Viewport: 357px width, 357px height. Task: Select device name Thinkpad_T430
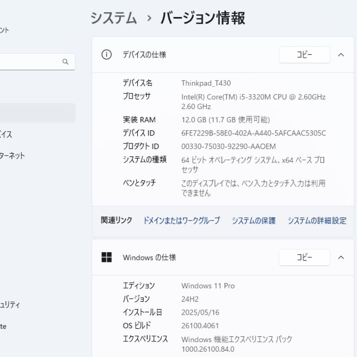(x=206, y=83)
